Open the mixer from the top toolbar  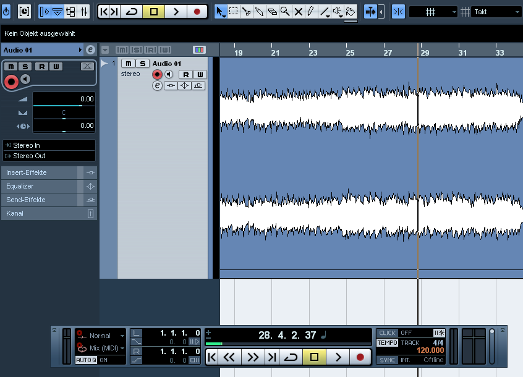(83, 12)
